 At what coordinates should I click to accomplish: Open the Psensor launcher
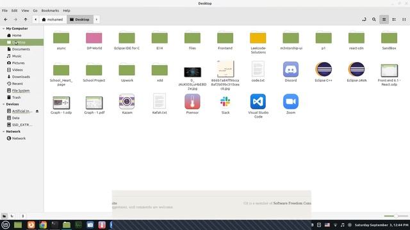pos(192,102)
